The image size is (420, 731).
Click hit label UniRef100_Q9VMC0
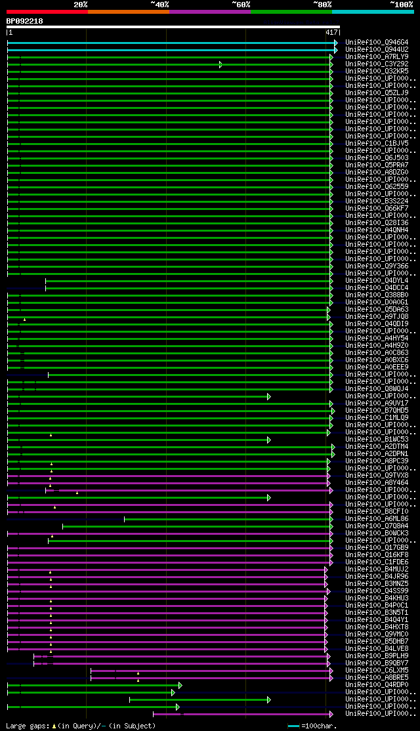pos(377,634)
